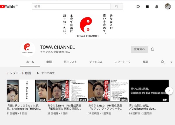The height and width of the screenshot is (125, 175).
Task: Open video title あうぷとNo.3 PM養成講座
Action: pyautogui.click(x=105, y=107)
